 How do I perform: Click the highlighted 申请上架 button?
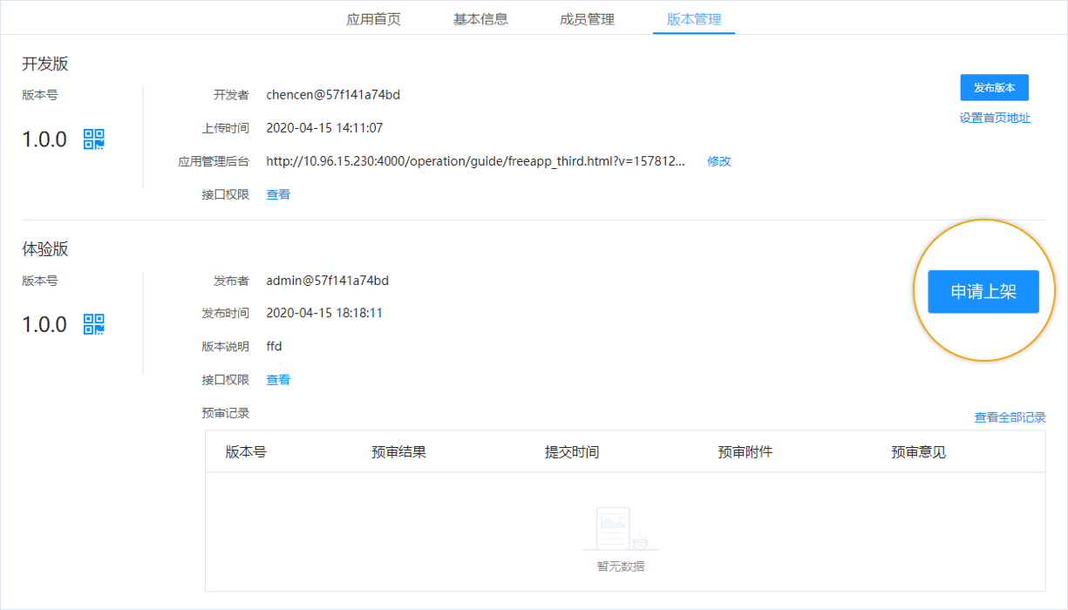pos(983,291)
